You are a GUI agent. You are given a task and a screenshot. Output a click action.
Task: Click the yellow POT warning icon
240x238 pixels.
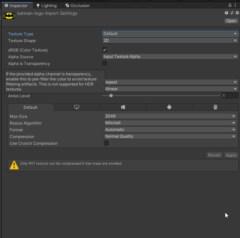coord(14,165)
